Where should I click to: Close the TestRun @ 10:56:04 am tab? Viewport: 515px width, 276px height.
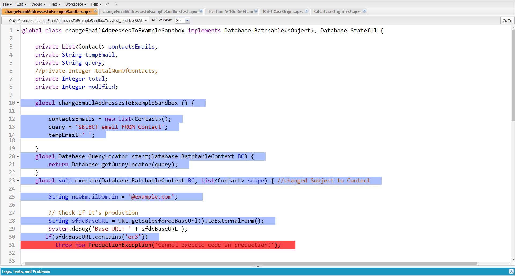coord(256,11)
